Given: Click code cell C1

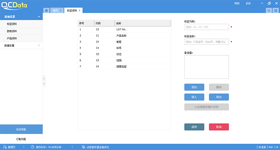Looking at the screenshot, I should [x=97, y=36].
